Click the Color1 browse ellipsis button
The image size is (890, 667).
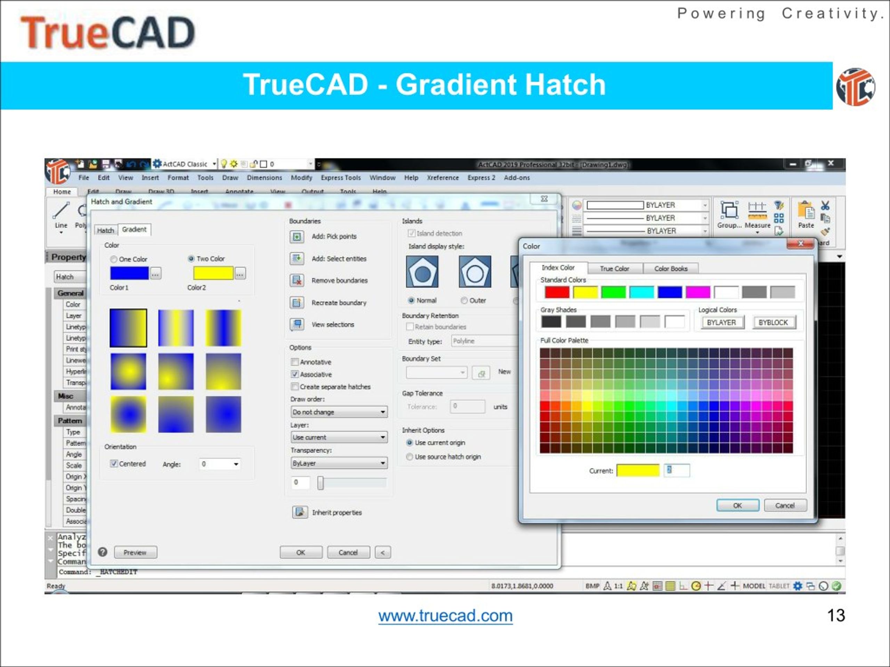pyautogui.click(x=155, y=274)
